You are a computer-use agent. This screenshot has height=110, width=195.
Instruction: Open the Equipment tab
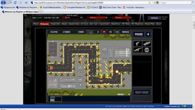tap(105, 24)
